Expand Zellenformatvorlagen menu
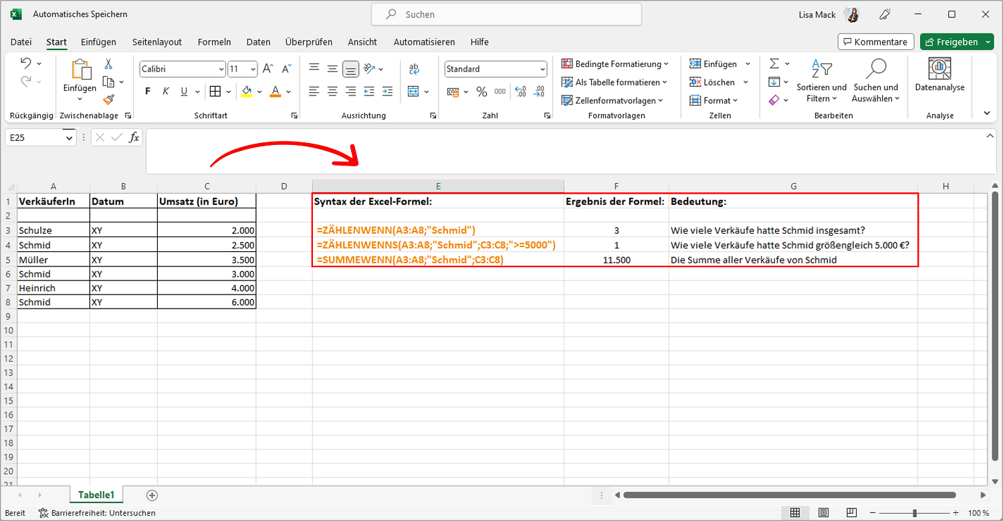Image resolution: width=1003 pixels, height=521 pixels. (612, 100)
